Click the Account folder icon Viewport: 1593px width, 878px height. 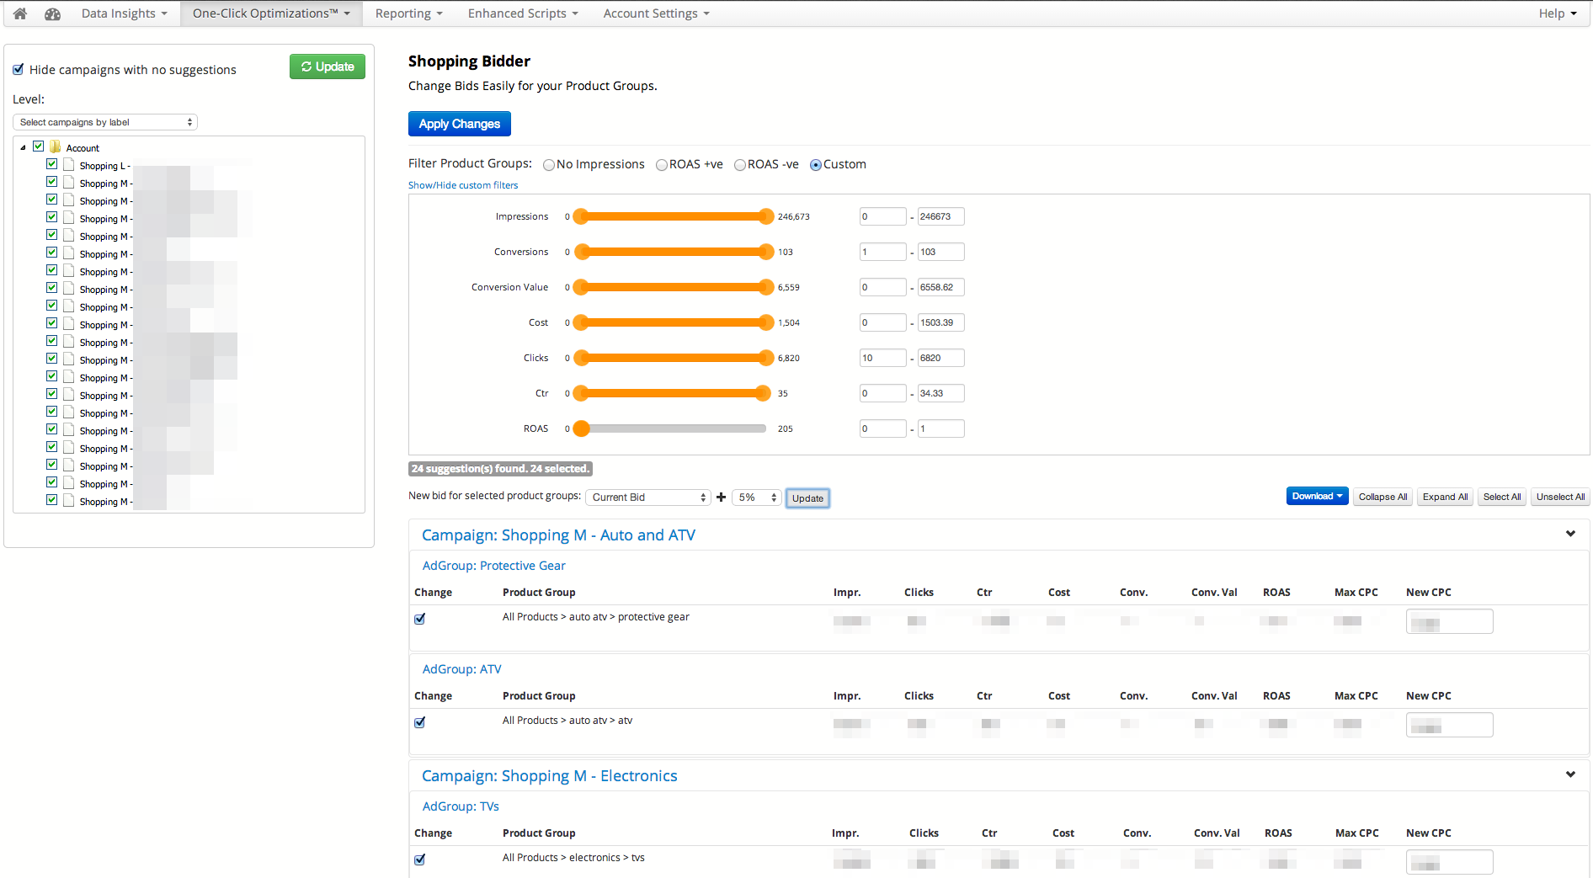[x=56, y=146]
